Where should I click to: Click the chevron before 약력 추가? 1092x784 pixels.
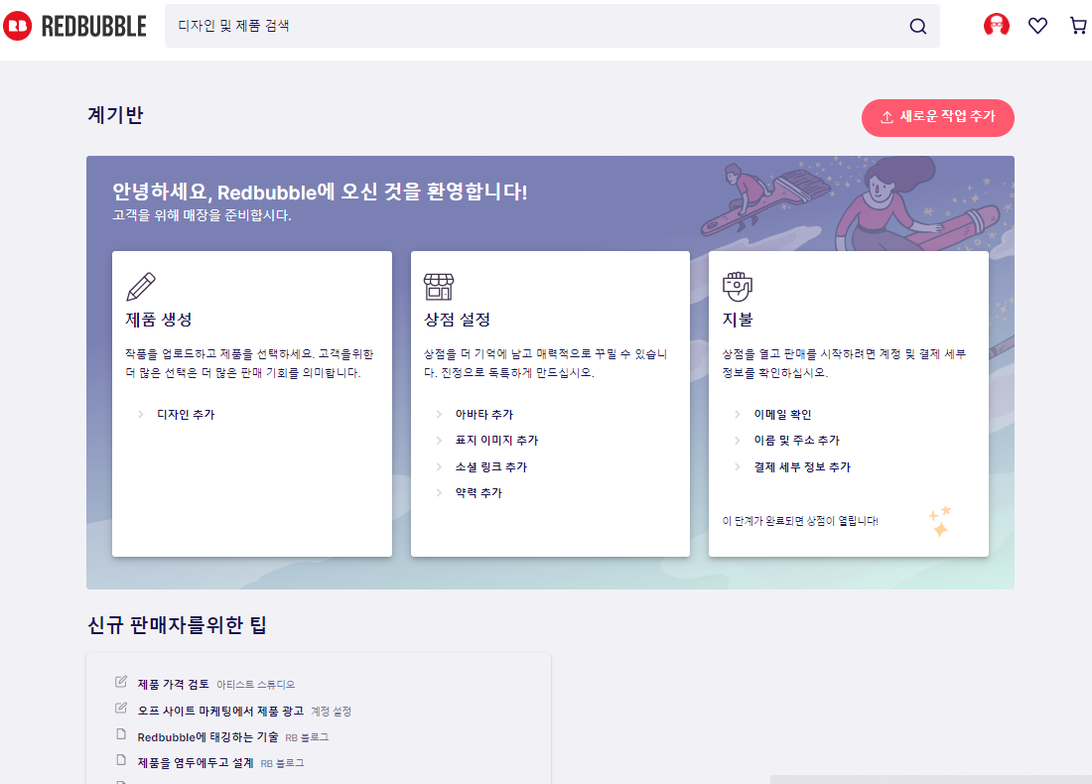point(439,492)
